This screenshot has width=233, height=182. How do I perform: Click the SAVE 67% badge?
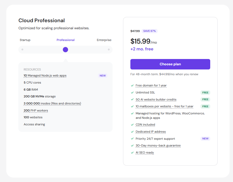tap(149, 31)
